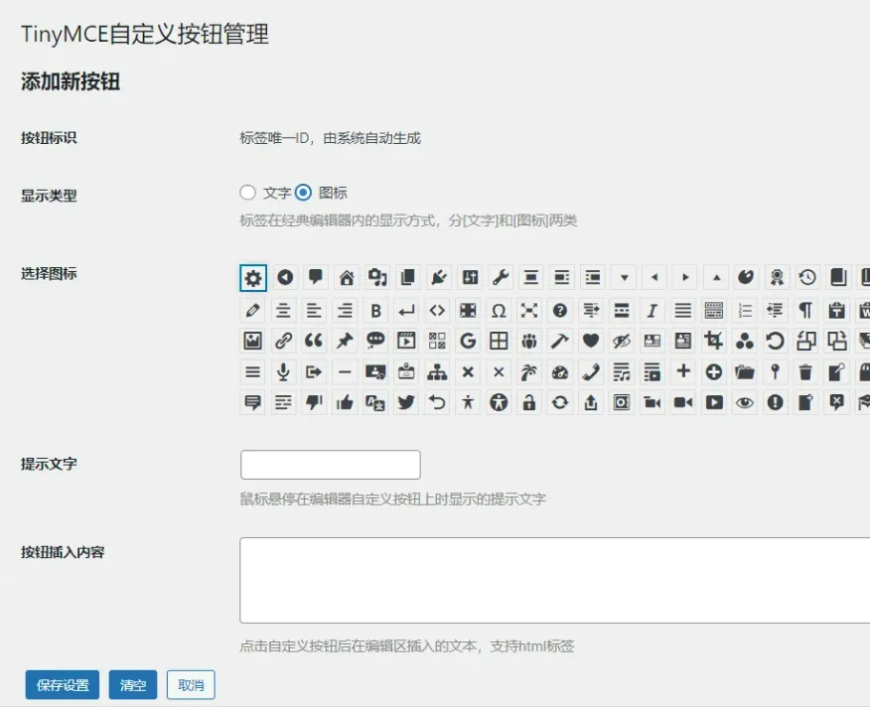Image resolution: width=870 pixels, height=707 pixels.
Task: Select the org chart network icon
Action: coord(437,371)
